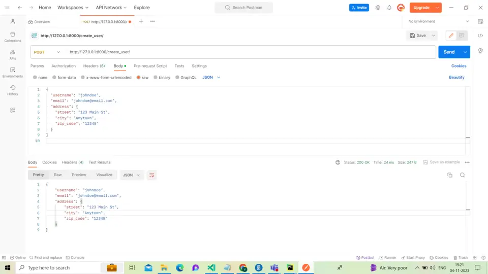Open the History sidebar panel
Viewport: 488px width, 274px height.
coord(13,90)
